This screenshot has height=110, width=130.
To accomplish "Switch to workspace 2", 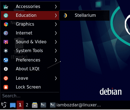I will [27, 105].
